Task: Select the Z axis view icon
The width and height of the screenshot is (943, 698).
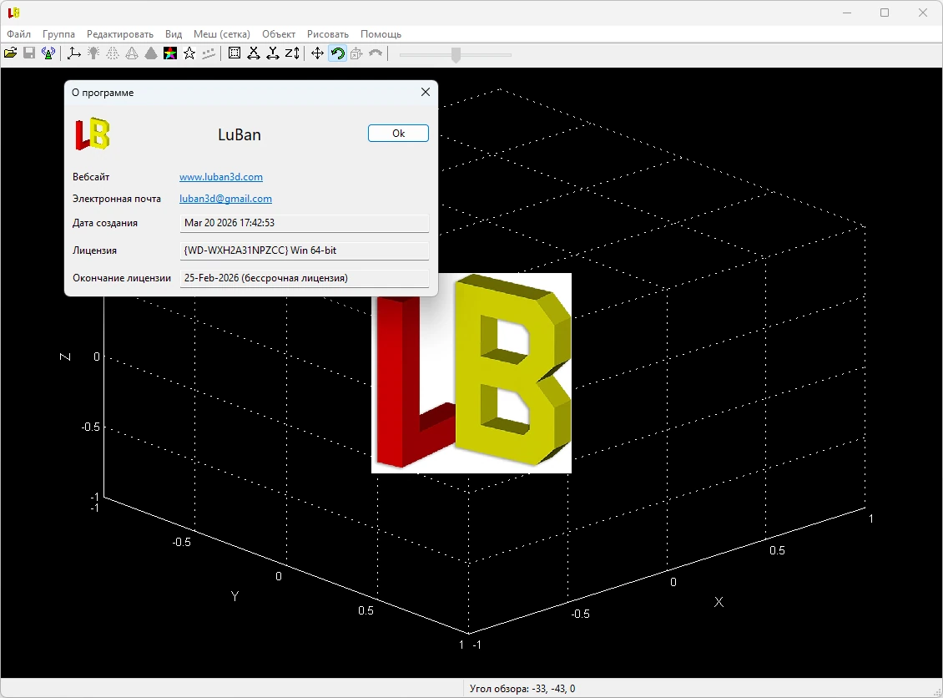Action: pyautogui.click(x=292, y=53)
